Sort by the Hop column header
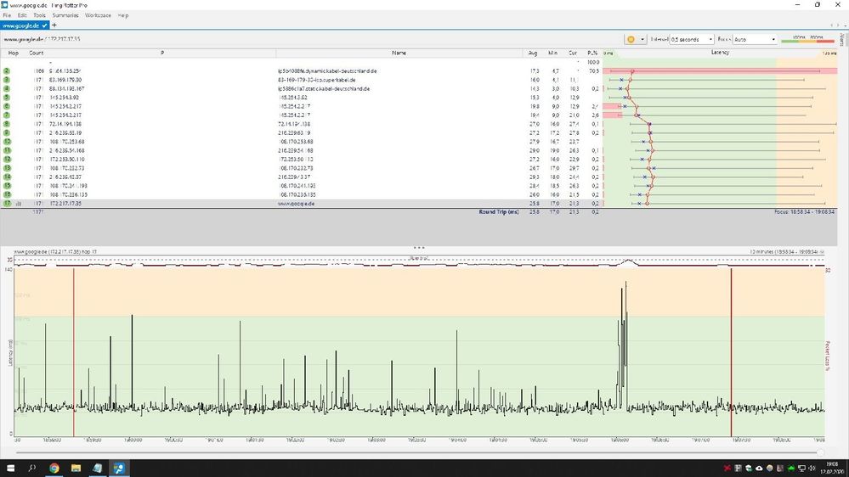Screen dimensions: 849x477 pos(14,53)
